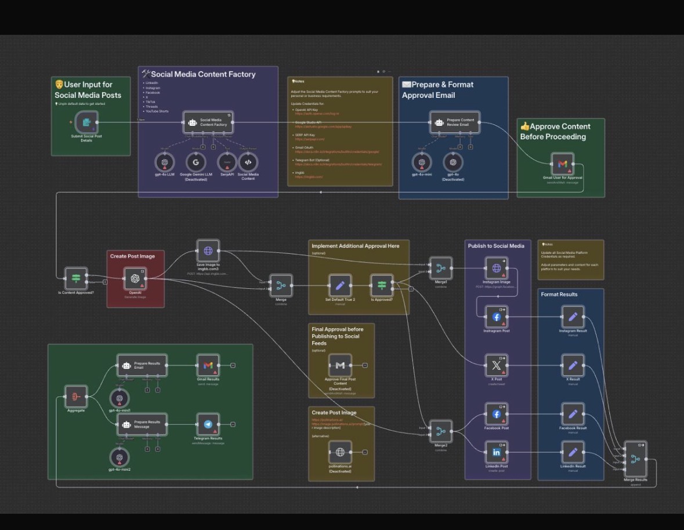Select the deactivated pollinations.ai node

point(340,452)
